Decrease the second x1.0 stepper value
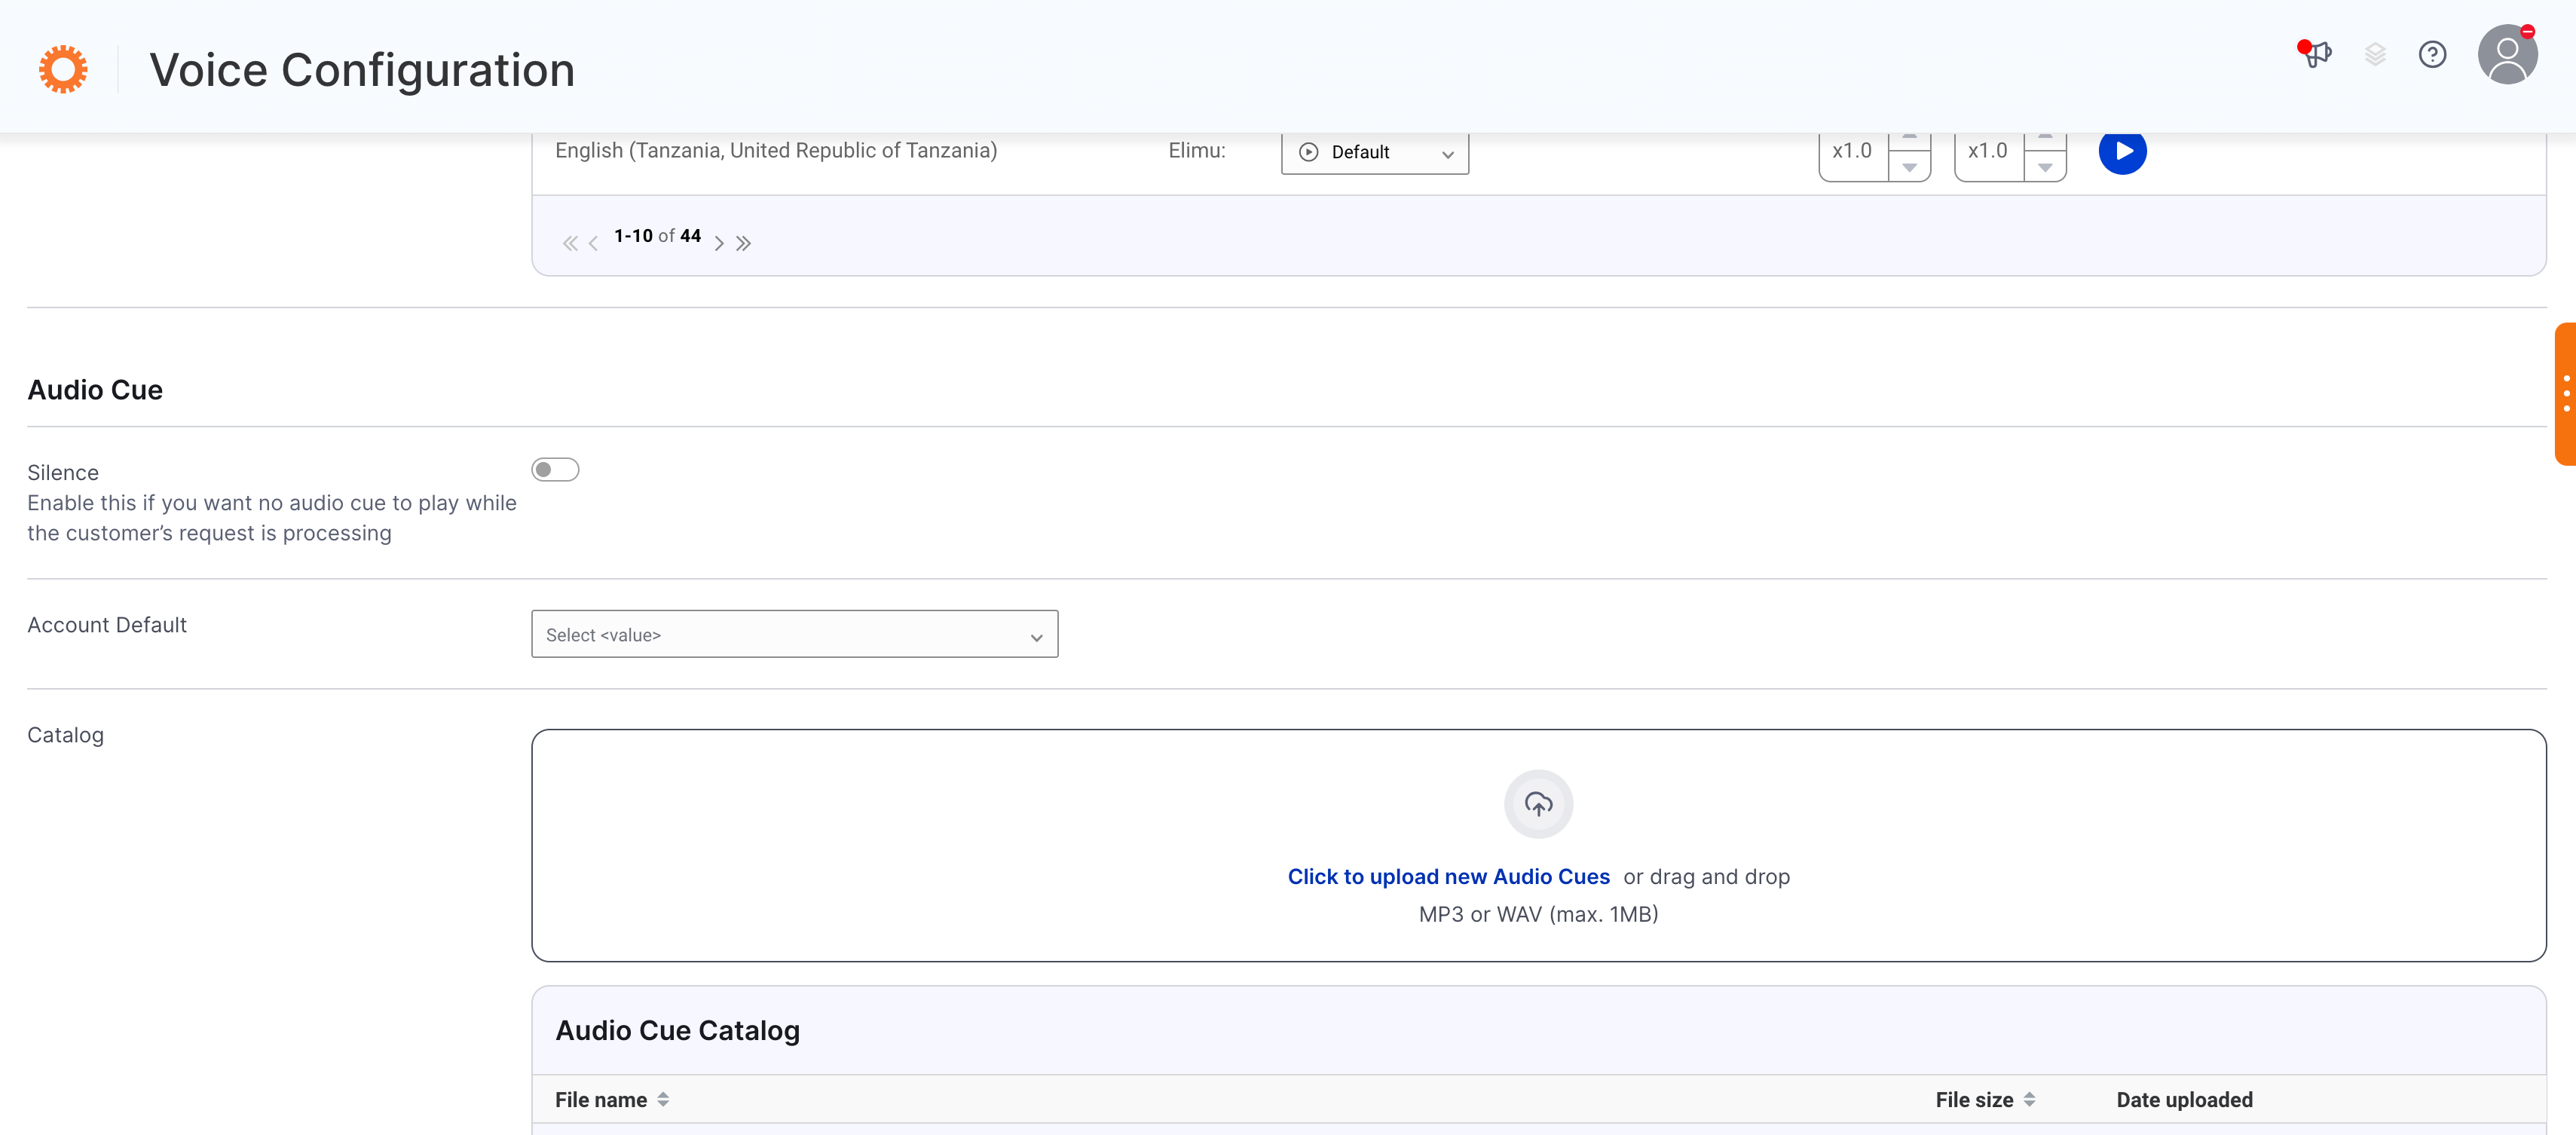The width and height of the screenshot is (2576, 1135). tap(2045, 167)
